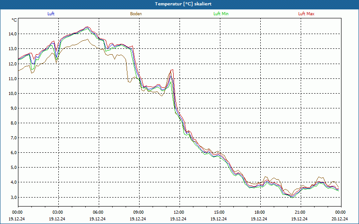Image resolution: width=359 pixels, height=224 pixels.
Task: Click the 12,0 value on the temperature axis
Action: coord(13,64)
